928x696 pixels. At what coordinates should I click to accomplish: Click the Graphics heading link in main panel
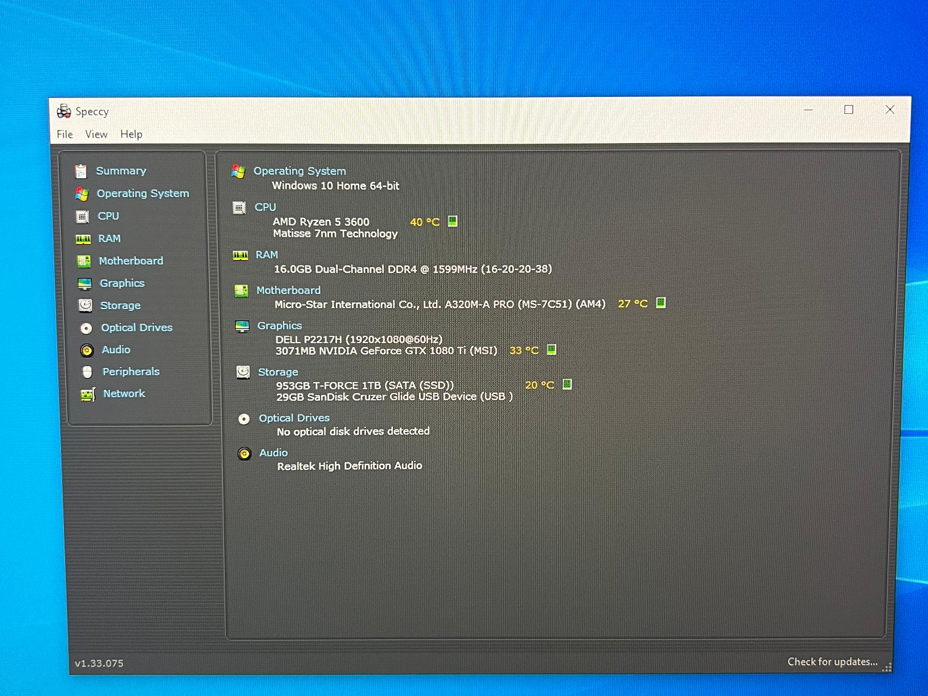click(279, 325)
